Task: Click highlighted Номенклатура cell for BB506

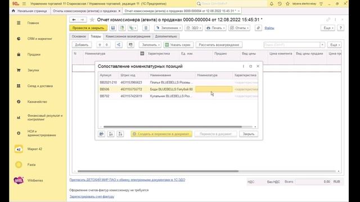Action: pyautogui.click(x=214, y=89)
